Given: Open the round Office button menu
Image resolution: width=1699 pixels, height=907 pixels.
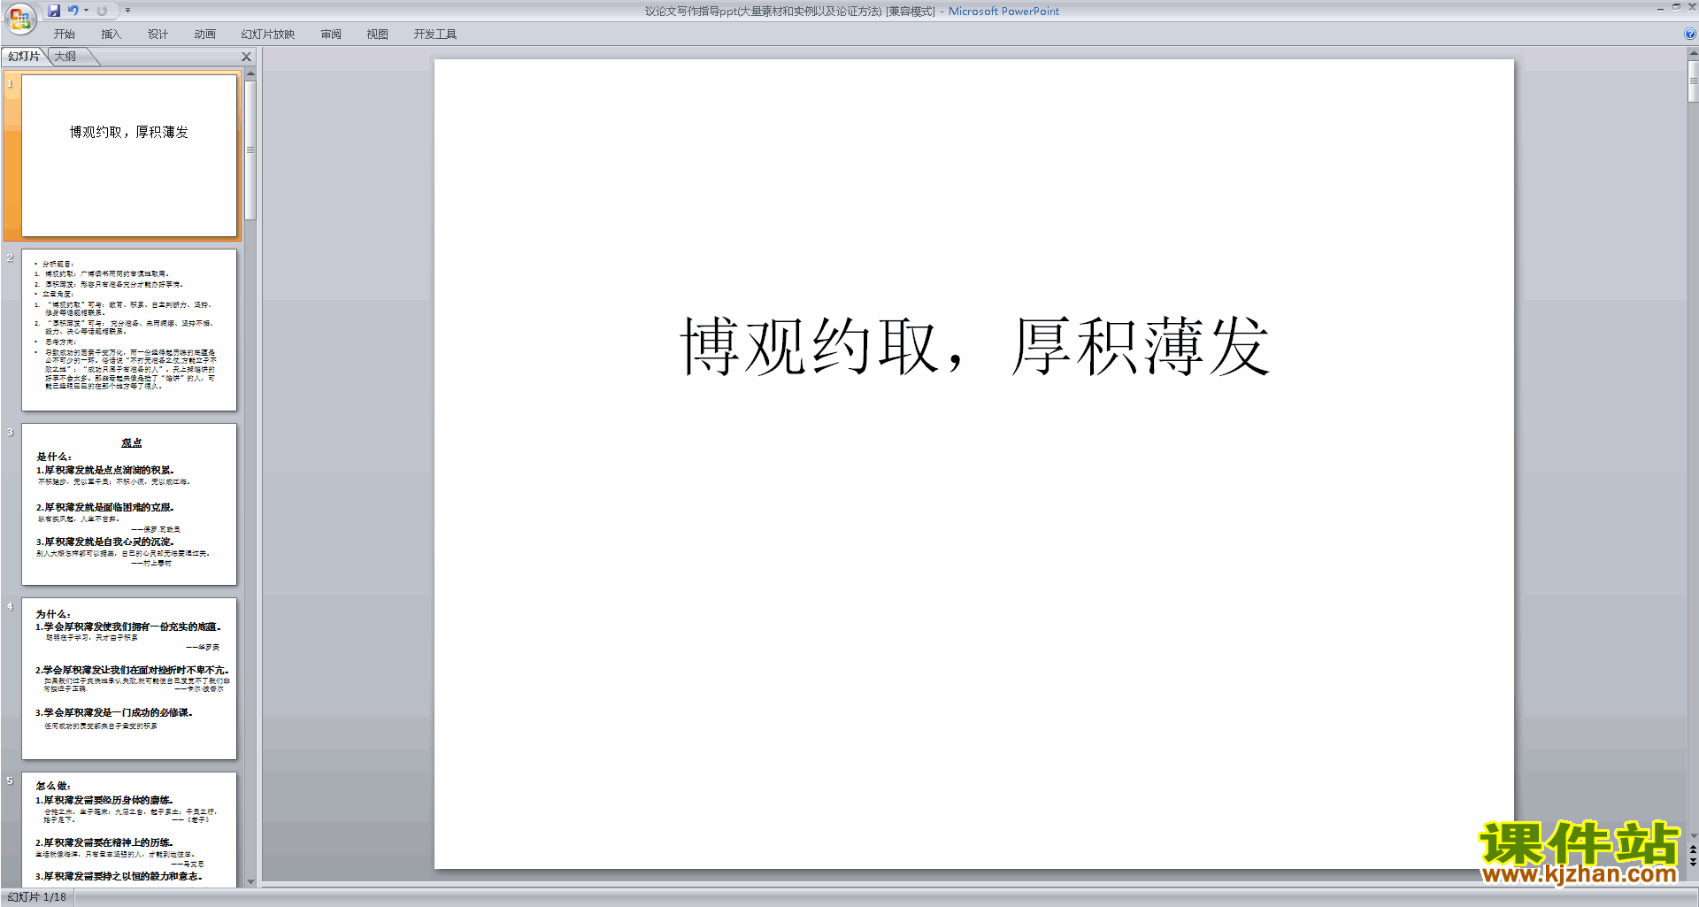Looking at the screenshot, I should coord(19,18).
